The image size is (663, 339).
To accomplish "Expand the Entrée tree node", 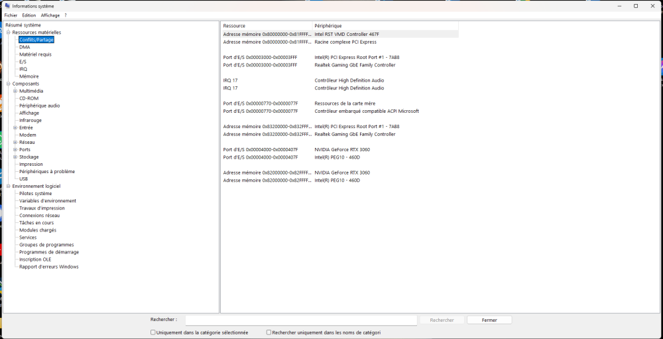I will (15, 127).
